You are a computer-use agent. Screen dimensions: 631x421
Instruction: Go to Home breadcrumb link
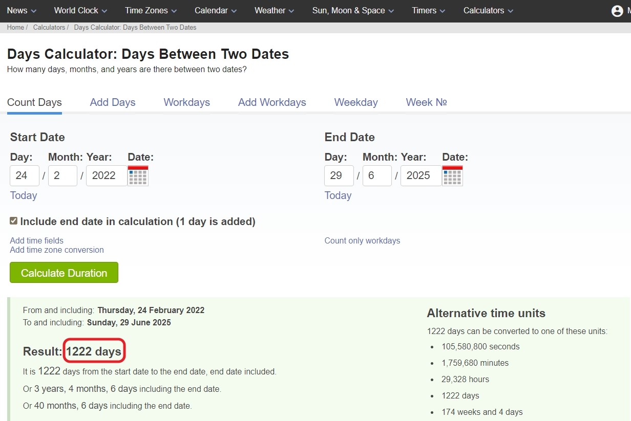click(15, 28)
